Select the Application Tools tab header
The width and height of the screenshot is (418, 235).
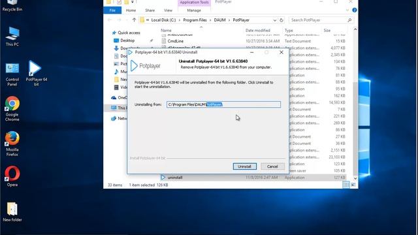(194, 3)
